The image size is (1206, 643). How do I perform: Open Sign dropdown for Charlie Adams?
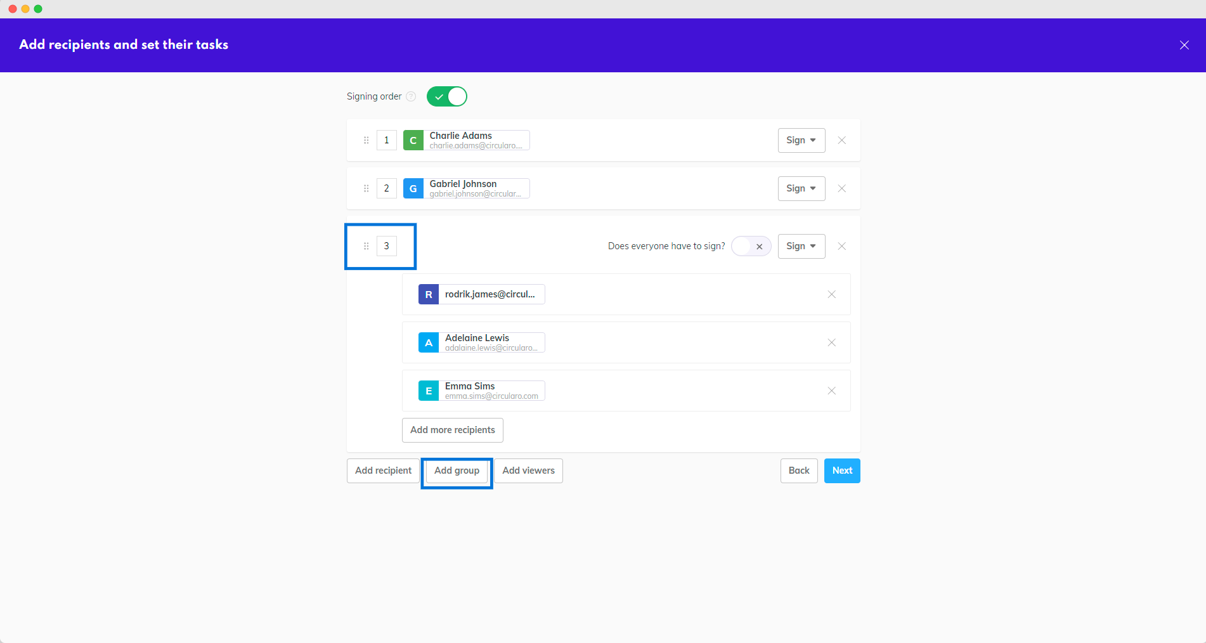801,140
